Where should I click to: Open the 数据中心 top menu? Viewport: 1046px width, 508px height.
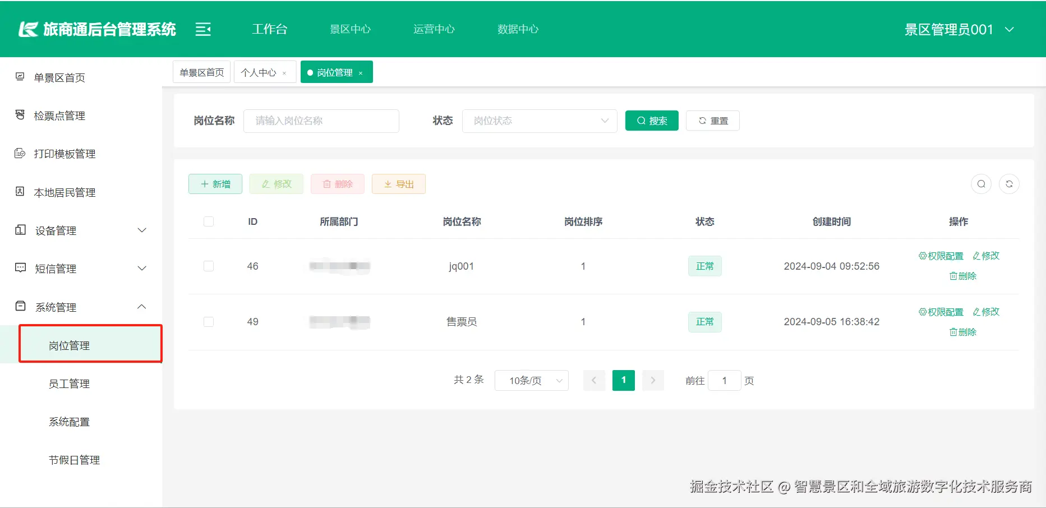(x=518, y=29)
